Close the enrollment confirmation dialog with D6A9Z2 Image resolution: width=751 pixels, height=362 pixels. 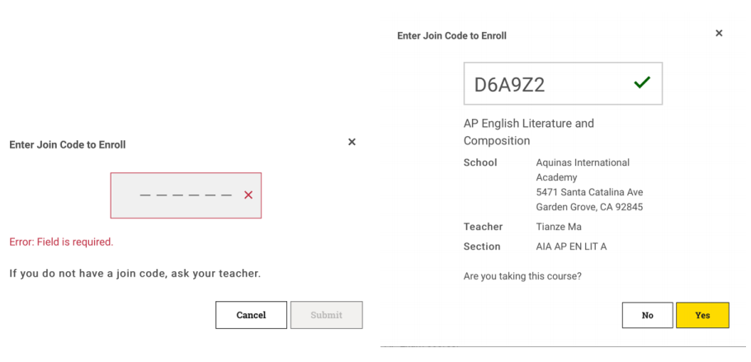click(x=719, y=34)
